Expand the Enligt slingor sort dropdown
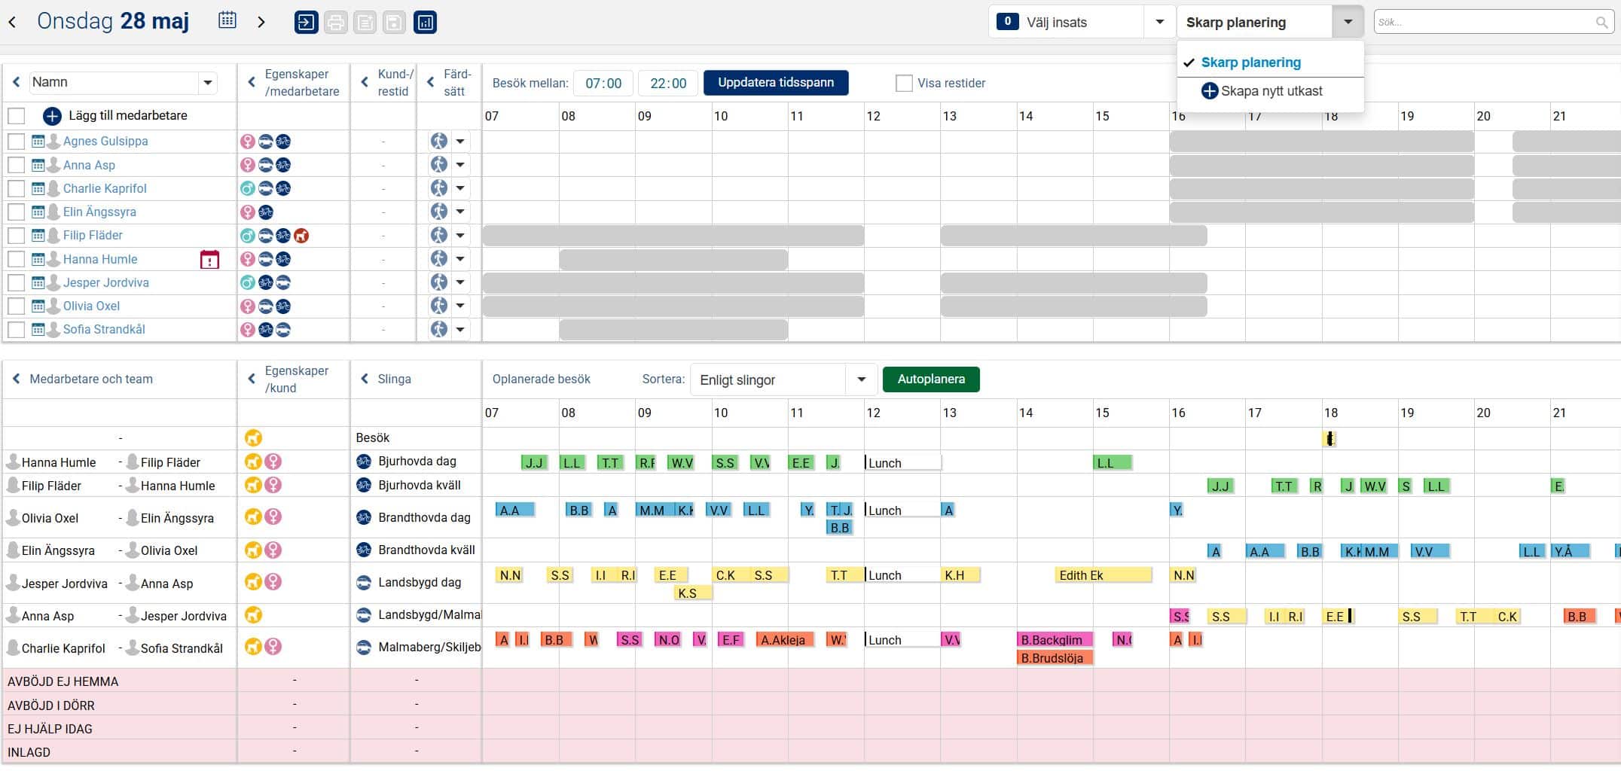This screenshot has width=1621, height=771. (861, 380)
